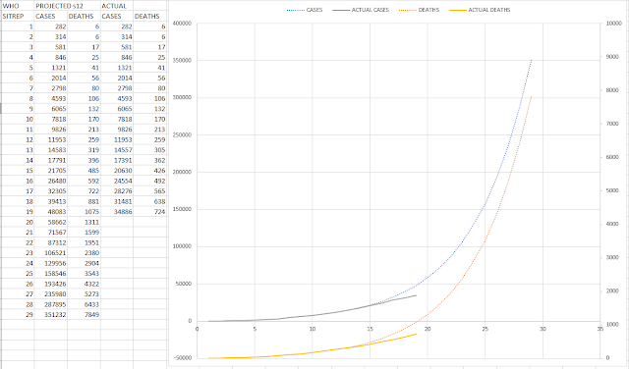Click projected cases value 58662

pyautogui.click(x=51, y=223)
